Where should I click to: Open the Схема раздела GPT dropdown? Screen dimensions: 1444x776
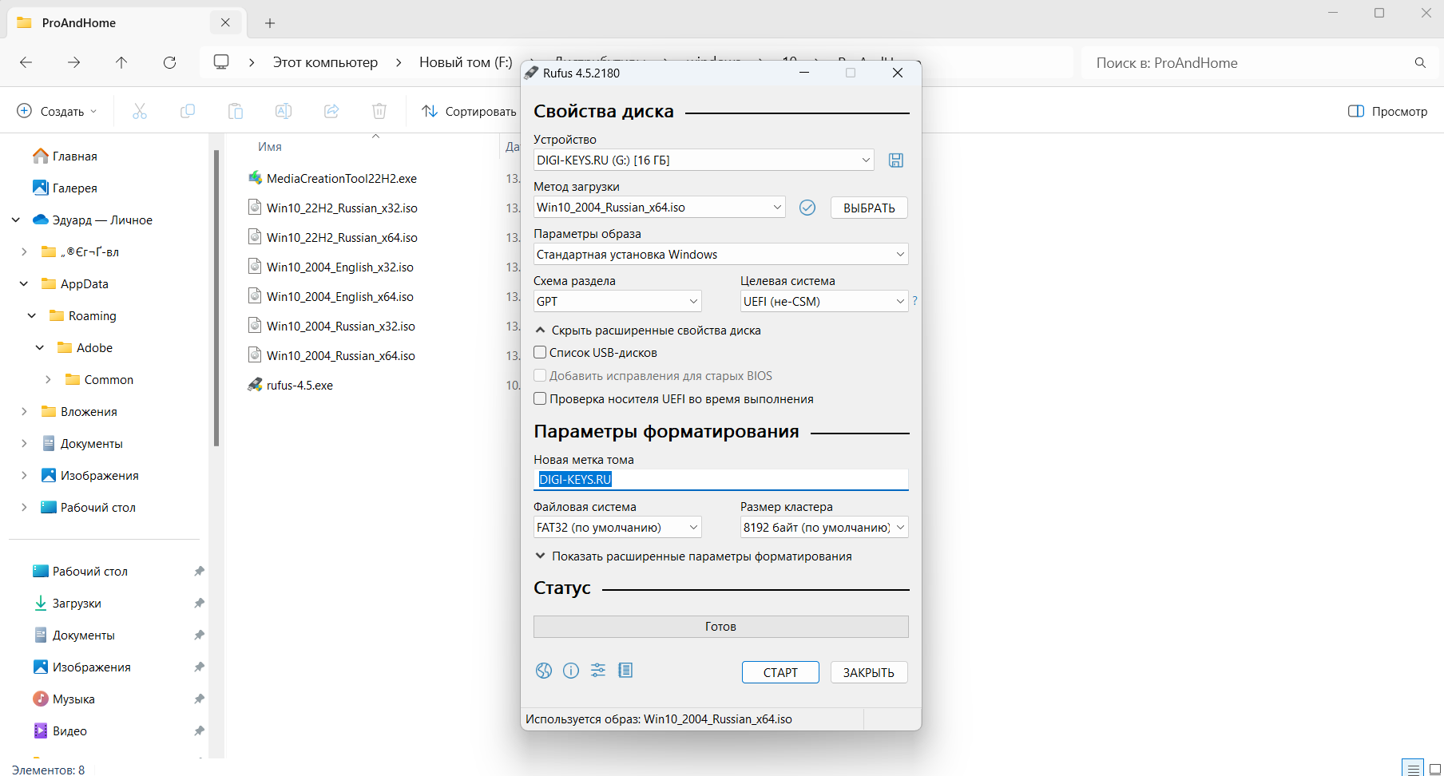click(x=617, y=301)
